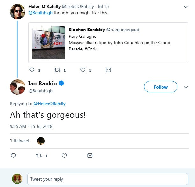Expand the options chevron on Helen's tweet
This screenshot has width=195, height=187.
186,7
